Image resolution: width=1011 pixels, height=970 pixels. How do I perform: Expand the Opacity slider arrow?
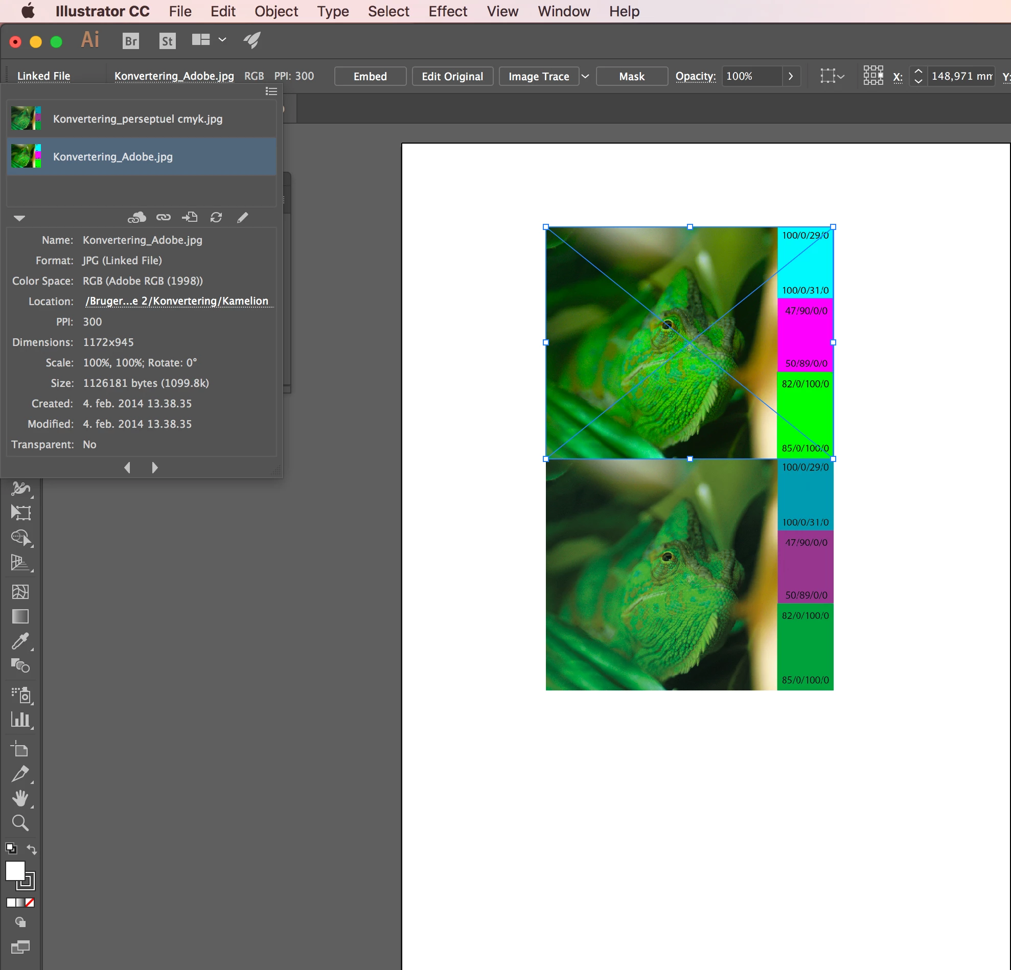(x=790, y=76)
